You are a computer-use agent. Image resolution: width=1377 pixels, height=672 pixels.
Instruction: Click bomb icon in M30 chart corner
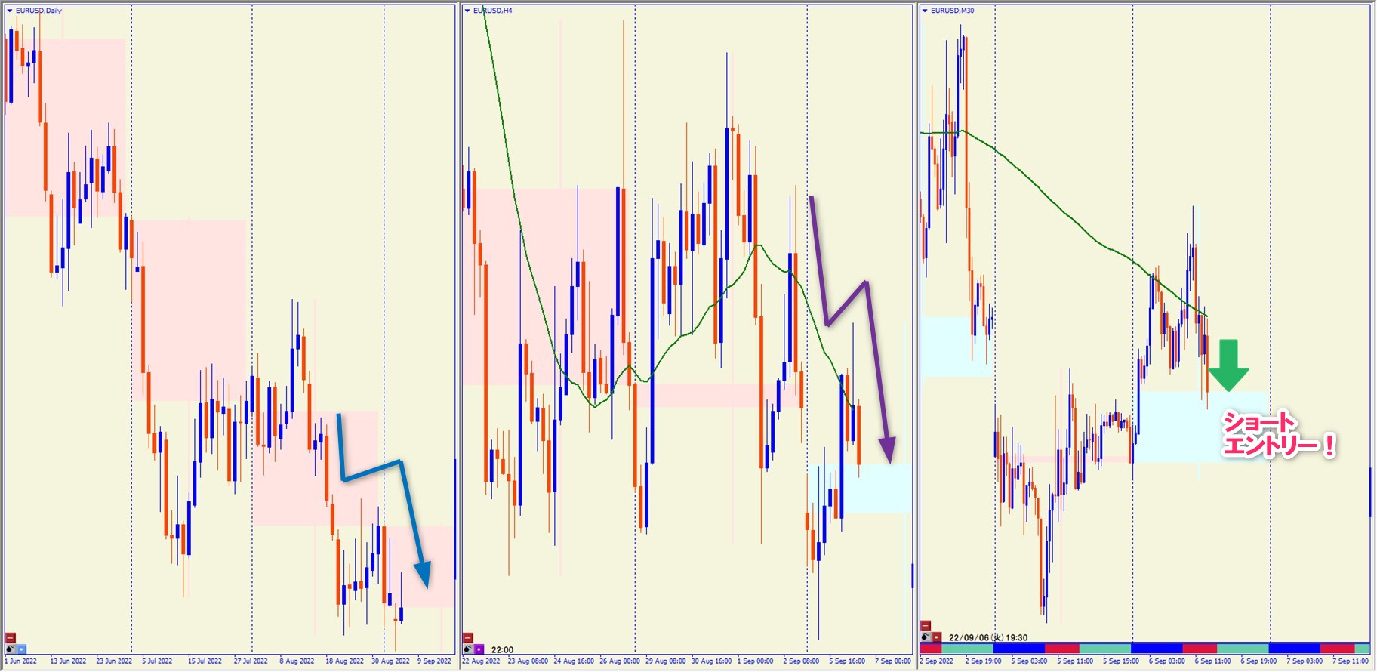click(x=926, y=637)
